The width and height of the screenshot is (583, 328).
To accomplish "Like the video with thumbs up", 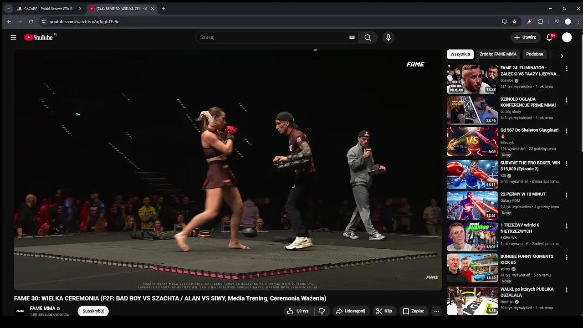I will click(x=298, y=311).
